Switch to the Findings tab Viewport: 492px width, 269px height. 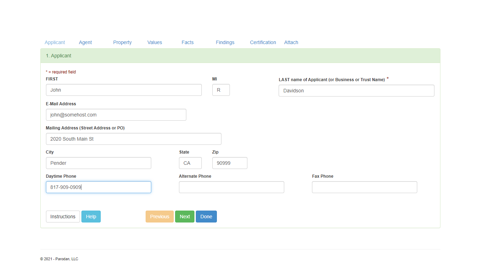coord(225,42)
